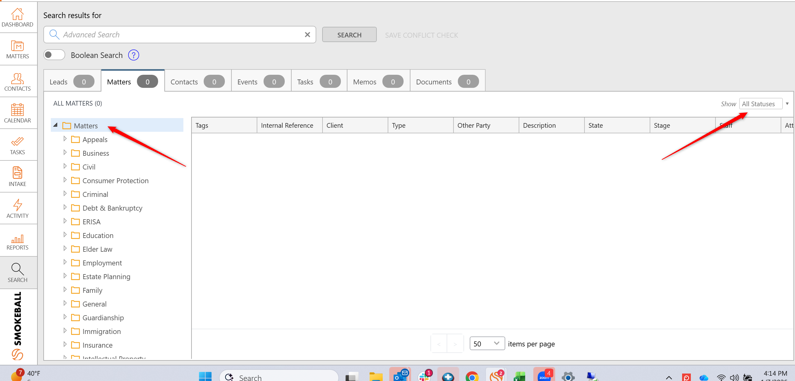Open the Tasks sidebar icon
The width and height of the screenshot is (795, 381).
tap(17, 145)
